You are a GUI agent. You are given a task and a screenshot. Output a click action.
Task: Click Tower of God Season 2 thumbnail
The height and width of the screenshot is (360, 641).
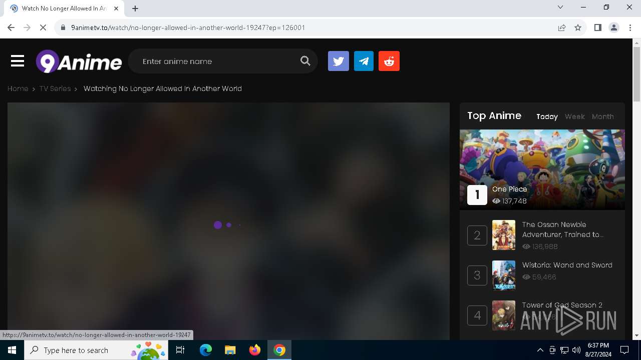(504, 315)
